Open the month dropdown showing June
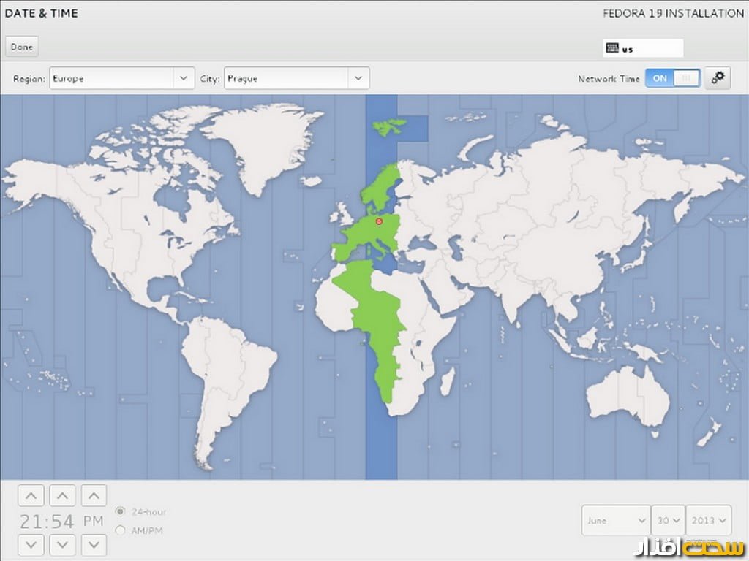This screenshot has height=561, width=749. [x=616, y=521]
